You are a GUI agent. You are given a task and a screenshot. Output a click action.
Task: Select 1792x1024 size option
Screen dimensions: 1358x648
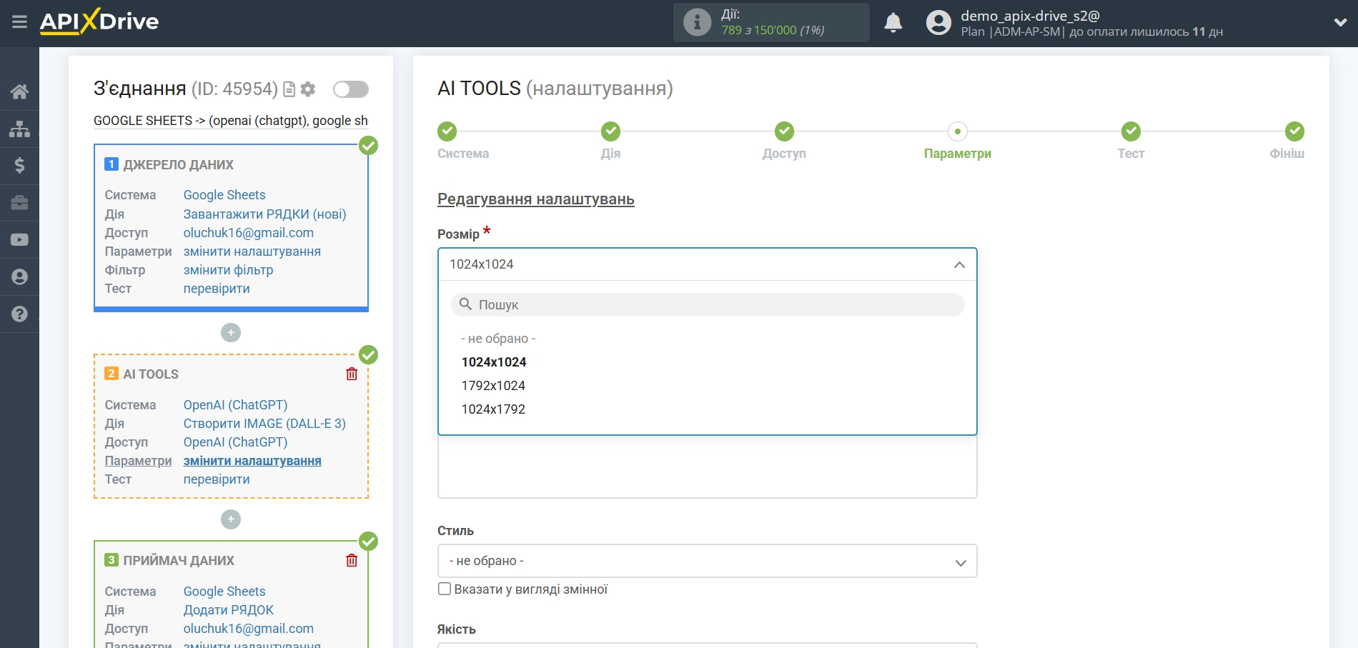[x=493, y=386]
